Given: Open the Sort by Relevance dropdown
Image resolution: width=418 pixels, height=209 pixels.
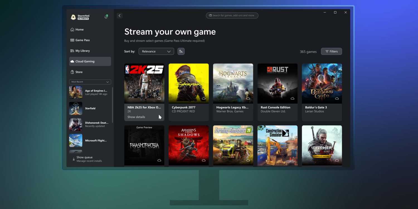Looking at the screenshot, I should (156, 51).
